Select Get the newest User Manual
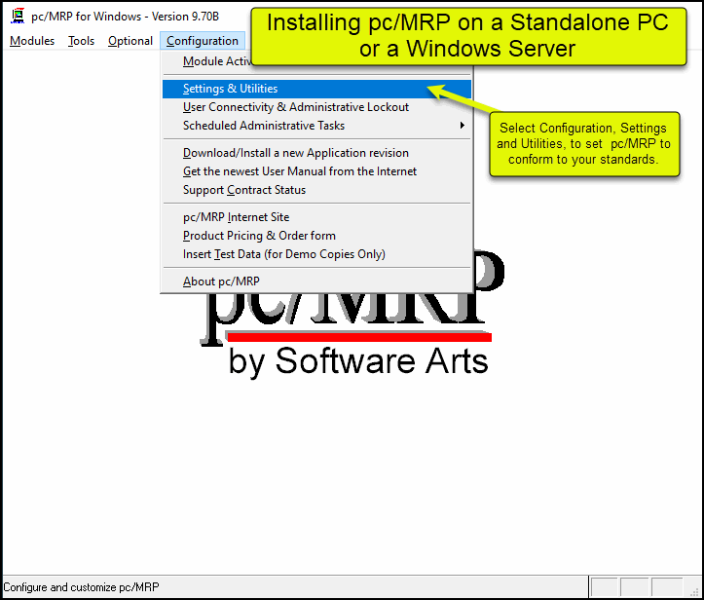This screenshot has height=600, width=704. pyautogui.click(x=316, y=171)
